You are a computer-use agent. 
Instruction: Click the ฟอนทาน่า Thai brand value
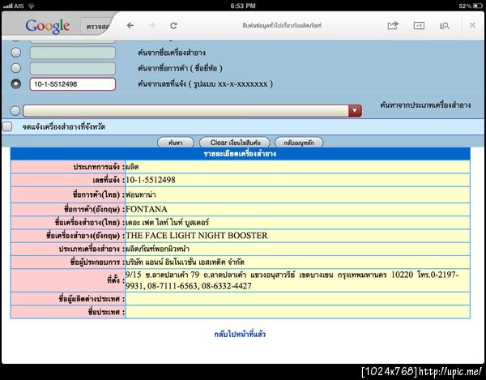(141, 194)
